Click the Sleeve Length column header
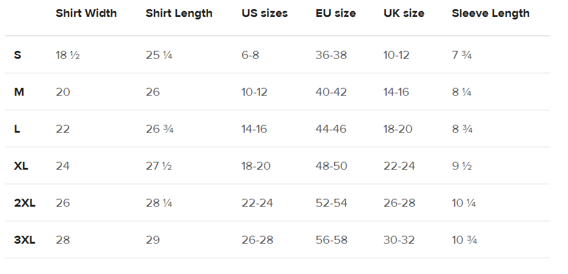Viewport: 568px width, 274px height. 490,13
